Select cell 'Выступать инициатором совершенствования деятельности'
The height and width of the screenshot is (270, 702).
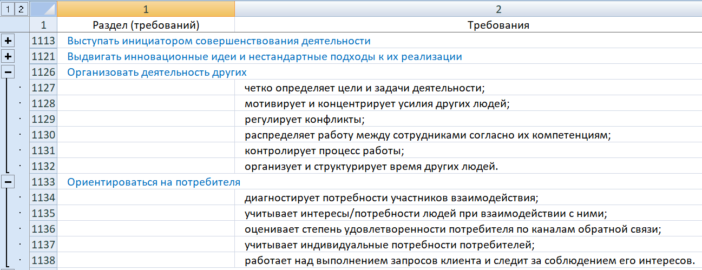(219, 41)
